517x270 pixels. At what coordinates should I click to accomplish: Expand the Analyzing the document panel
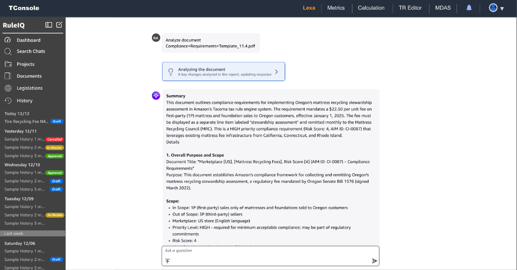tap(276, 72)
